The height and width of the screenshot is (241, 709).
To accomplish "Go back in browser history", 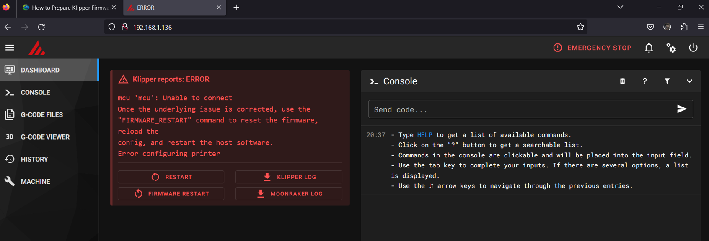I will (8, 27).
